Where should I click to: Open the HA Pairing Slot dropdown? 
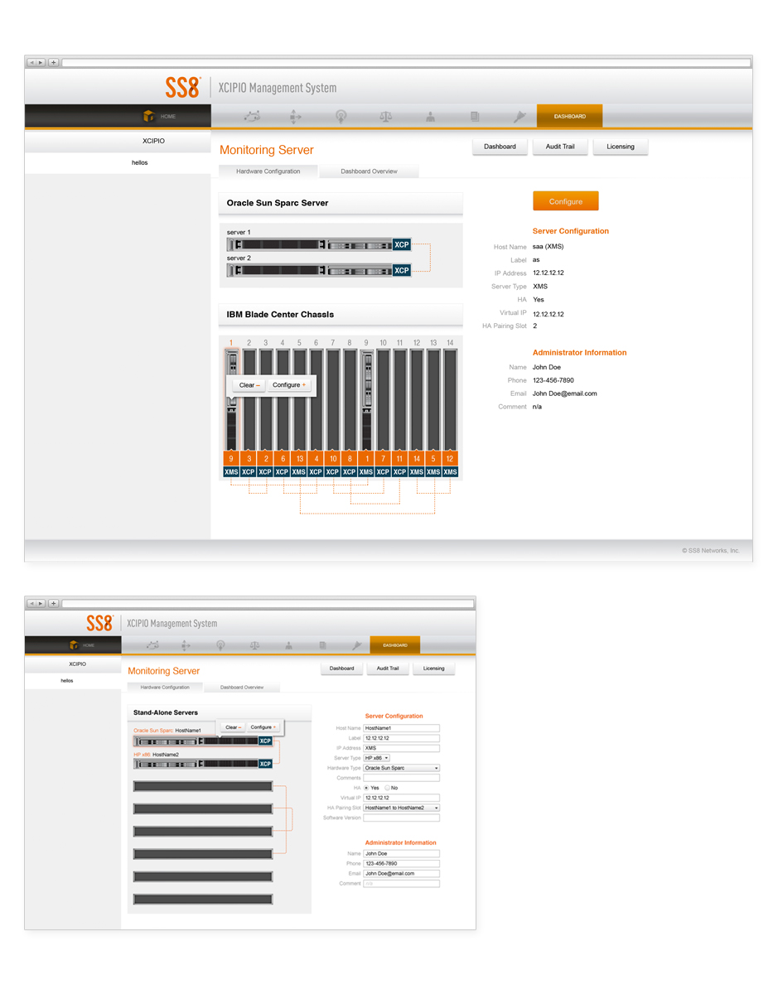coord(402,808)
